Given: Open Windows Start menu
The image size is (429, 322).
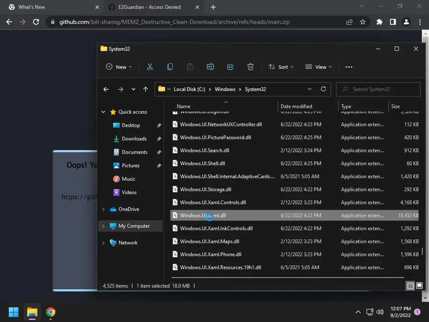Looking at the screenshot, I should pos(13,312).
